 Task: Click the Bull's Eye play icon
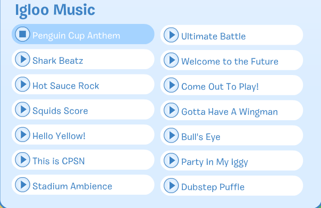[171, 136]
